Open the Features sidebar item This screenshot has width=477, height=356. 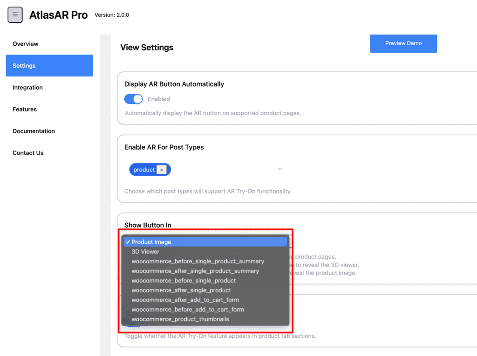click(25, 110)
